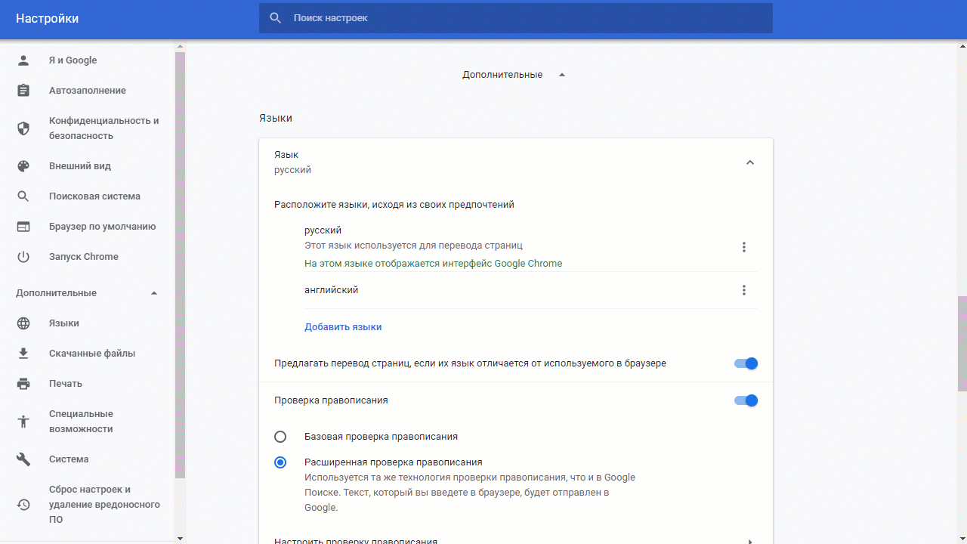Open three-dot menu for русский language

point(744,247)
